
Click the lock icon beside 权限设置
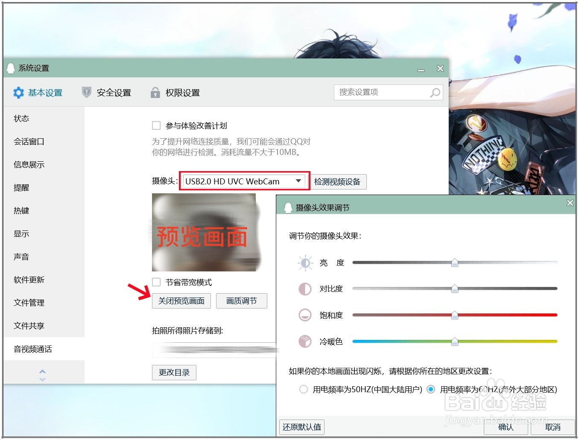[155, 92]
